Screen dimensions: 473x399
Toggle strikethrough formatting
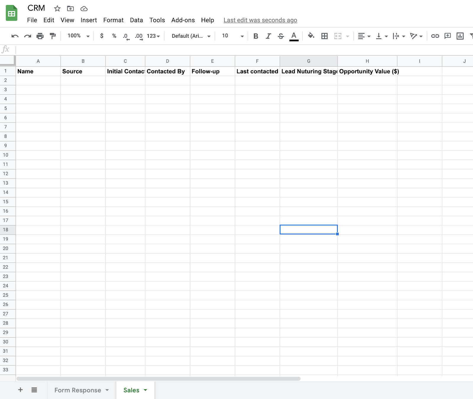coord(281,36)
